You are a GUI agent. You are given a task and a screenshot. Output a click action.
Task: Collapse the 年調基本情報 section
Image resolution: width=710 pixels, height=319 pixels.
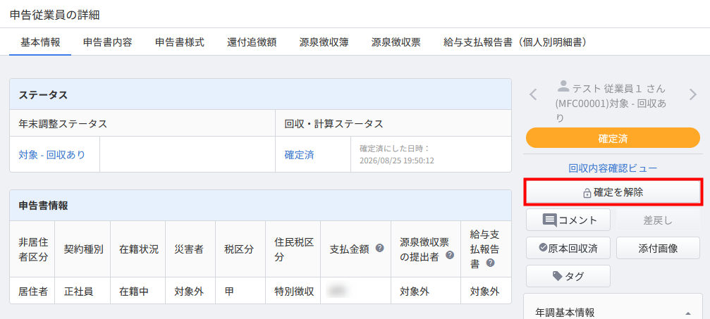pos(688,313)
